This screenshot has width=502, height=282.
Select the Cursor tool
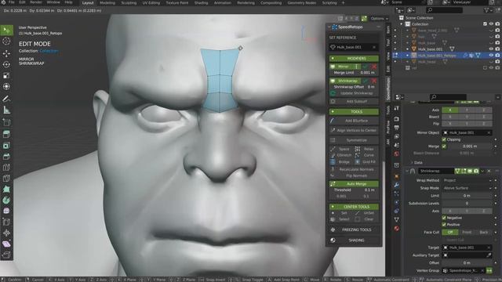coord(6,42)
